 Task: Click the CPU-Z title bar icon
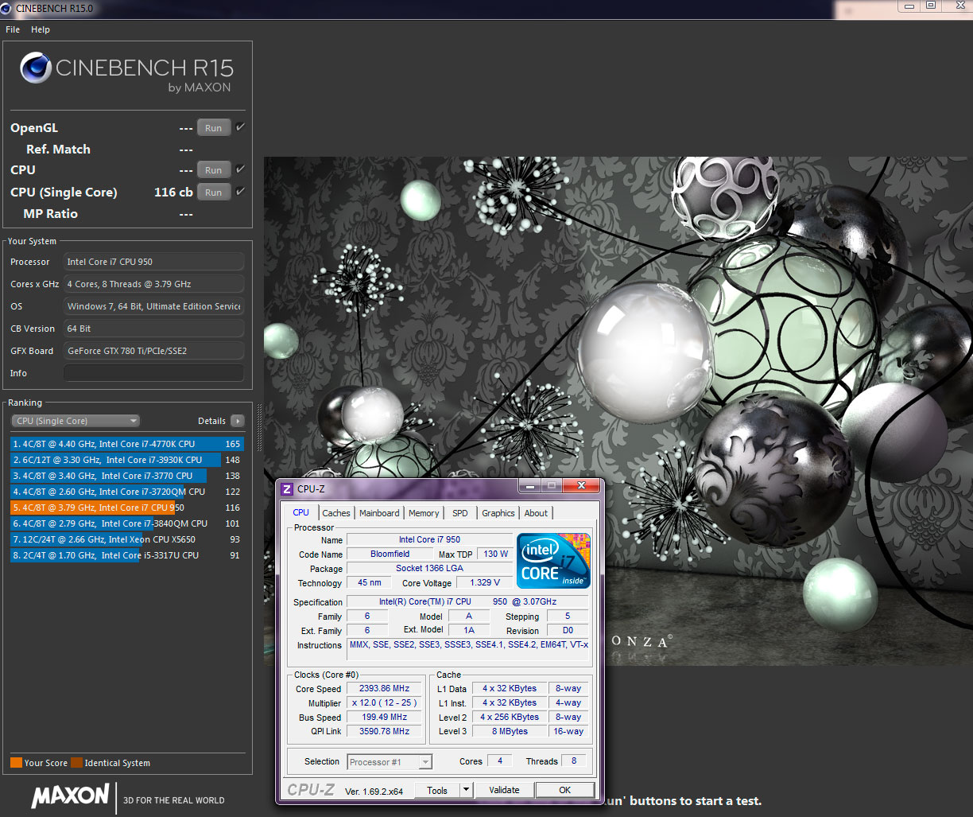[x=287, y=488]
